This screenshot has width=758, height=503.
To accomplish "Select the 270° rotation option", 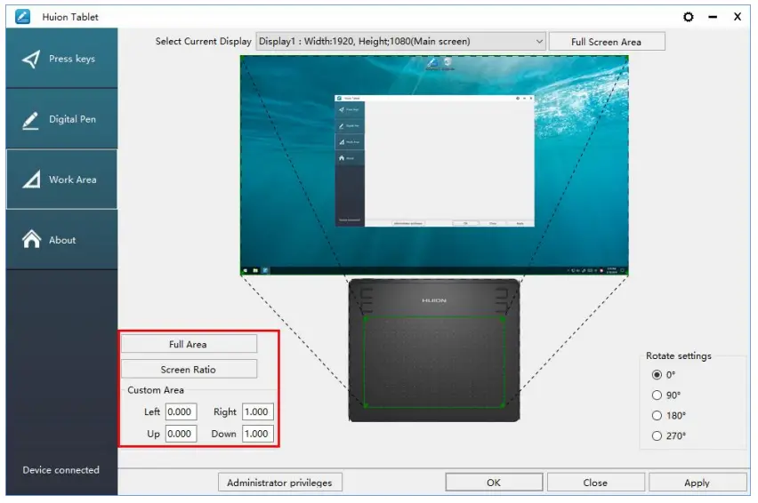I will click(x=657, y=435).
